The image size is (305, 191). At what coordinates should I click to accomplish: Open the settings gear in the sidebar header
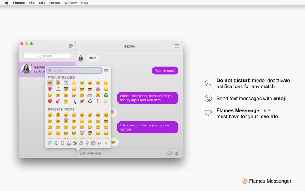pos(71,46)
